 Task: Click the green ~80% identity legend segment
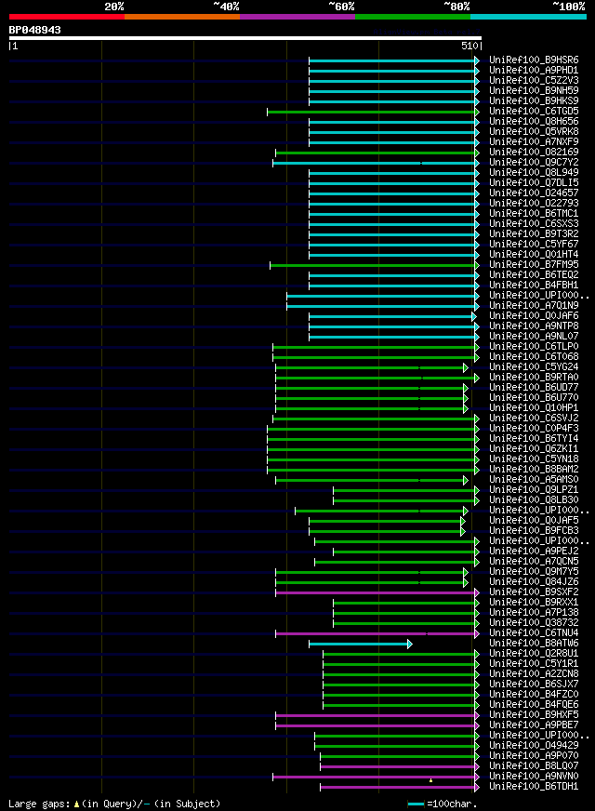click(x=413, y=17)
